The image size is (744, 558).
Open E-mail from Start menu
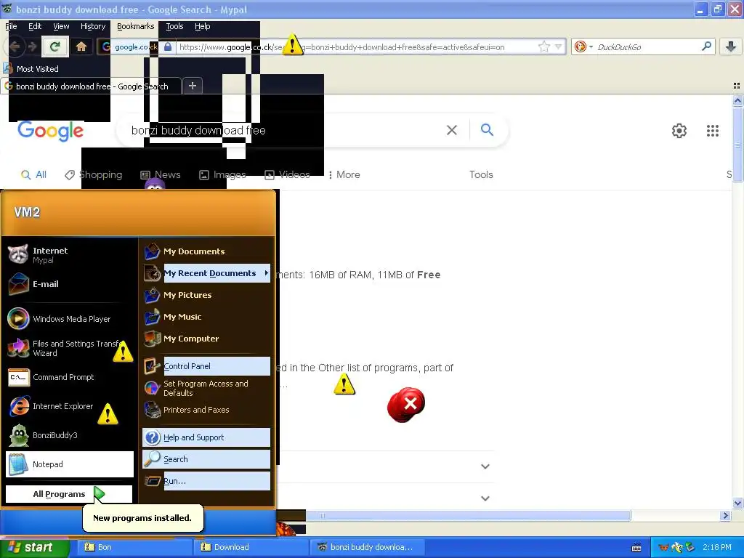pyautogui.click(x=70, y=284)
